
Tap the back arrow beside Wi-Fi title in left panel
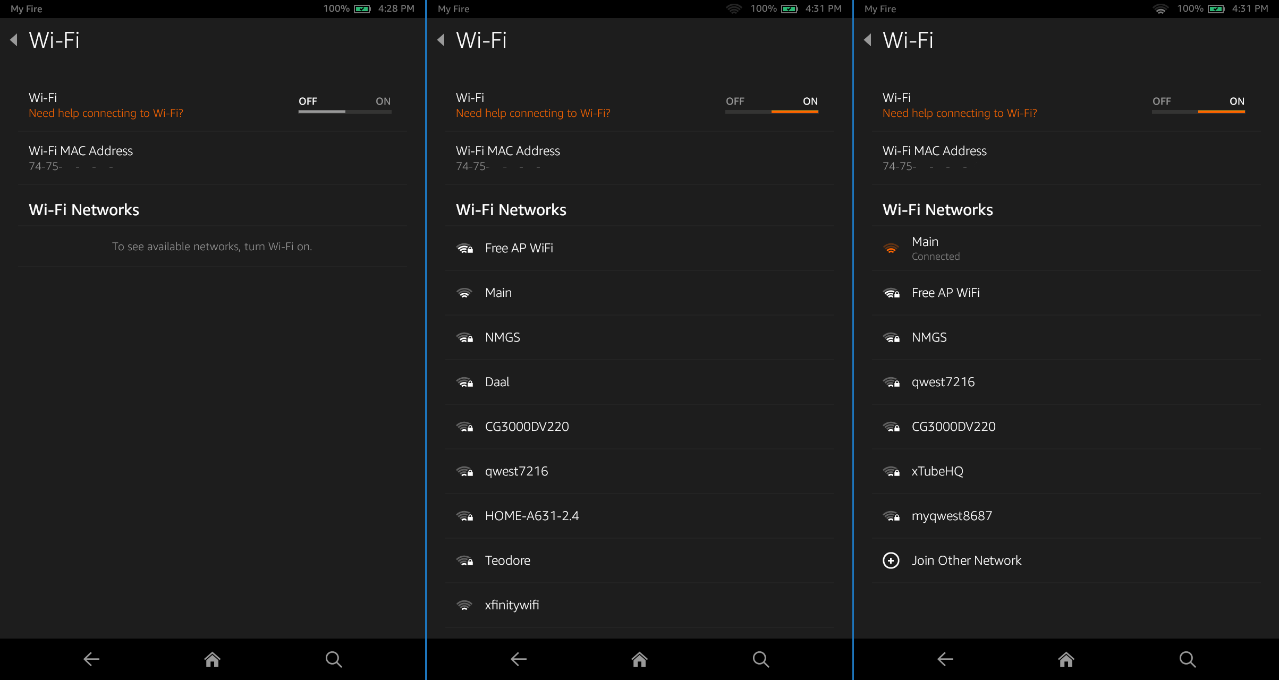coord(14,40)
